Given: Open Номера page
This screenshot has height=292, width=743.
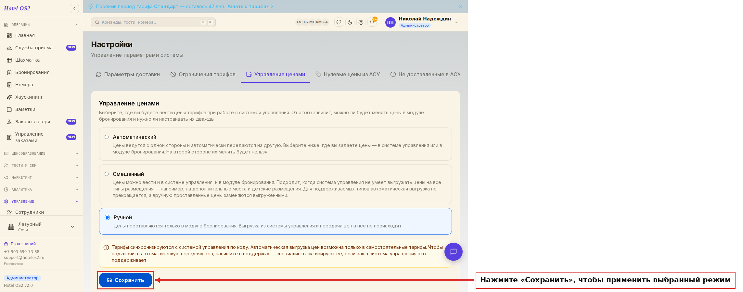Looking at the screenshot, I should tap(41, 85).
